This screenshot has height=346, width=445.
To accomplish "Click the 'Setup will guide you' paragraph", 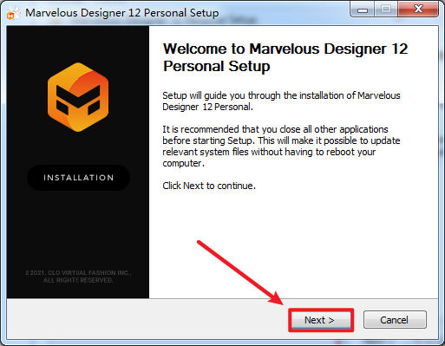I will click(x=281, y=101).
